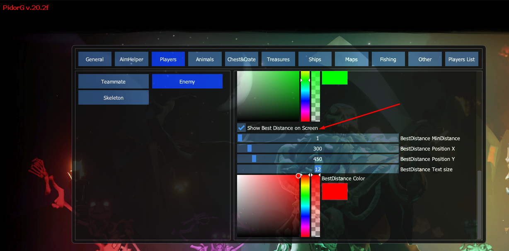The image size is (509, 251).
Task: Select the Skeleton category button
Action: point(113,98)
